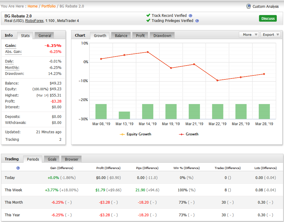Open the Periods trading tab
Screen dimensions: 284x222
coord(33,159)
